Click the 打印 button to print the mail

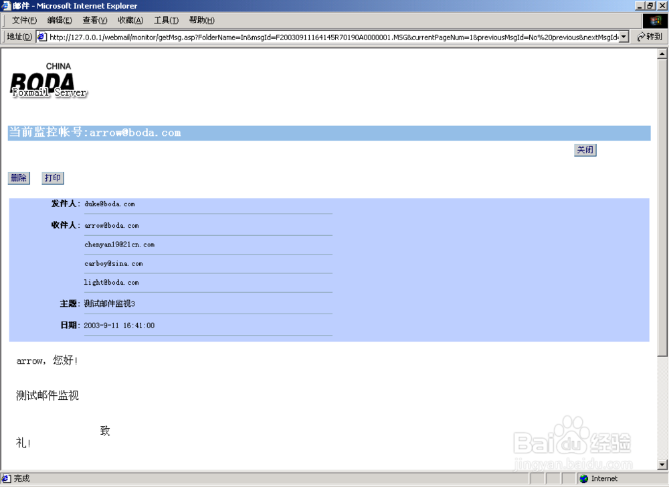pyautogui.click(x=52, y=178)
